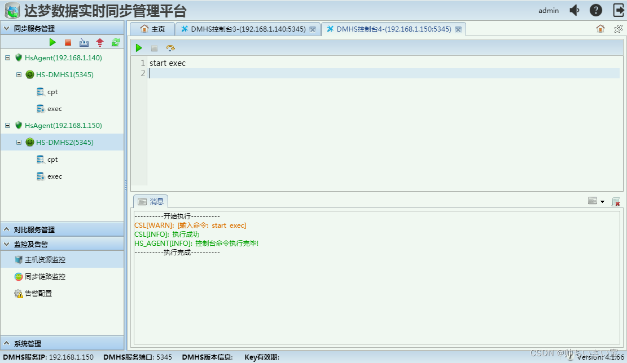Clear messages with the red-x icon

tap(616, 202)
